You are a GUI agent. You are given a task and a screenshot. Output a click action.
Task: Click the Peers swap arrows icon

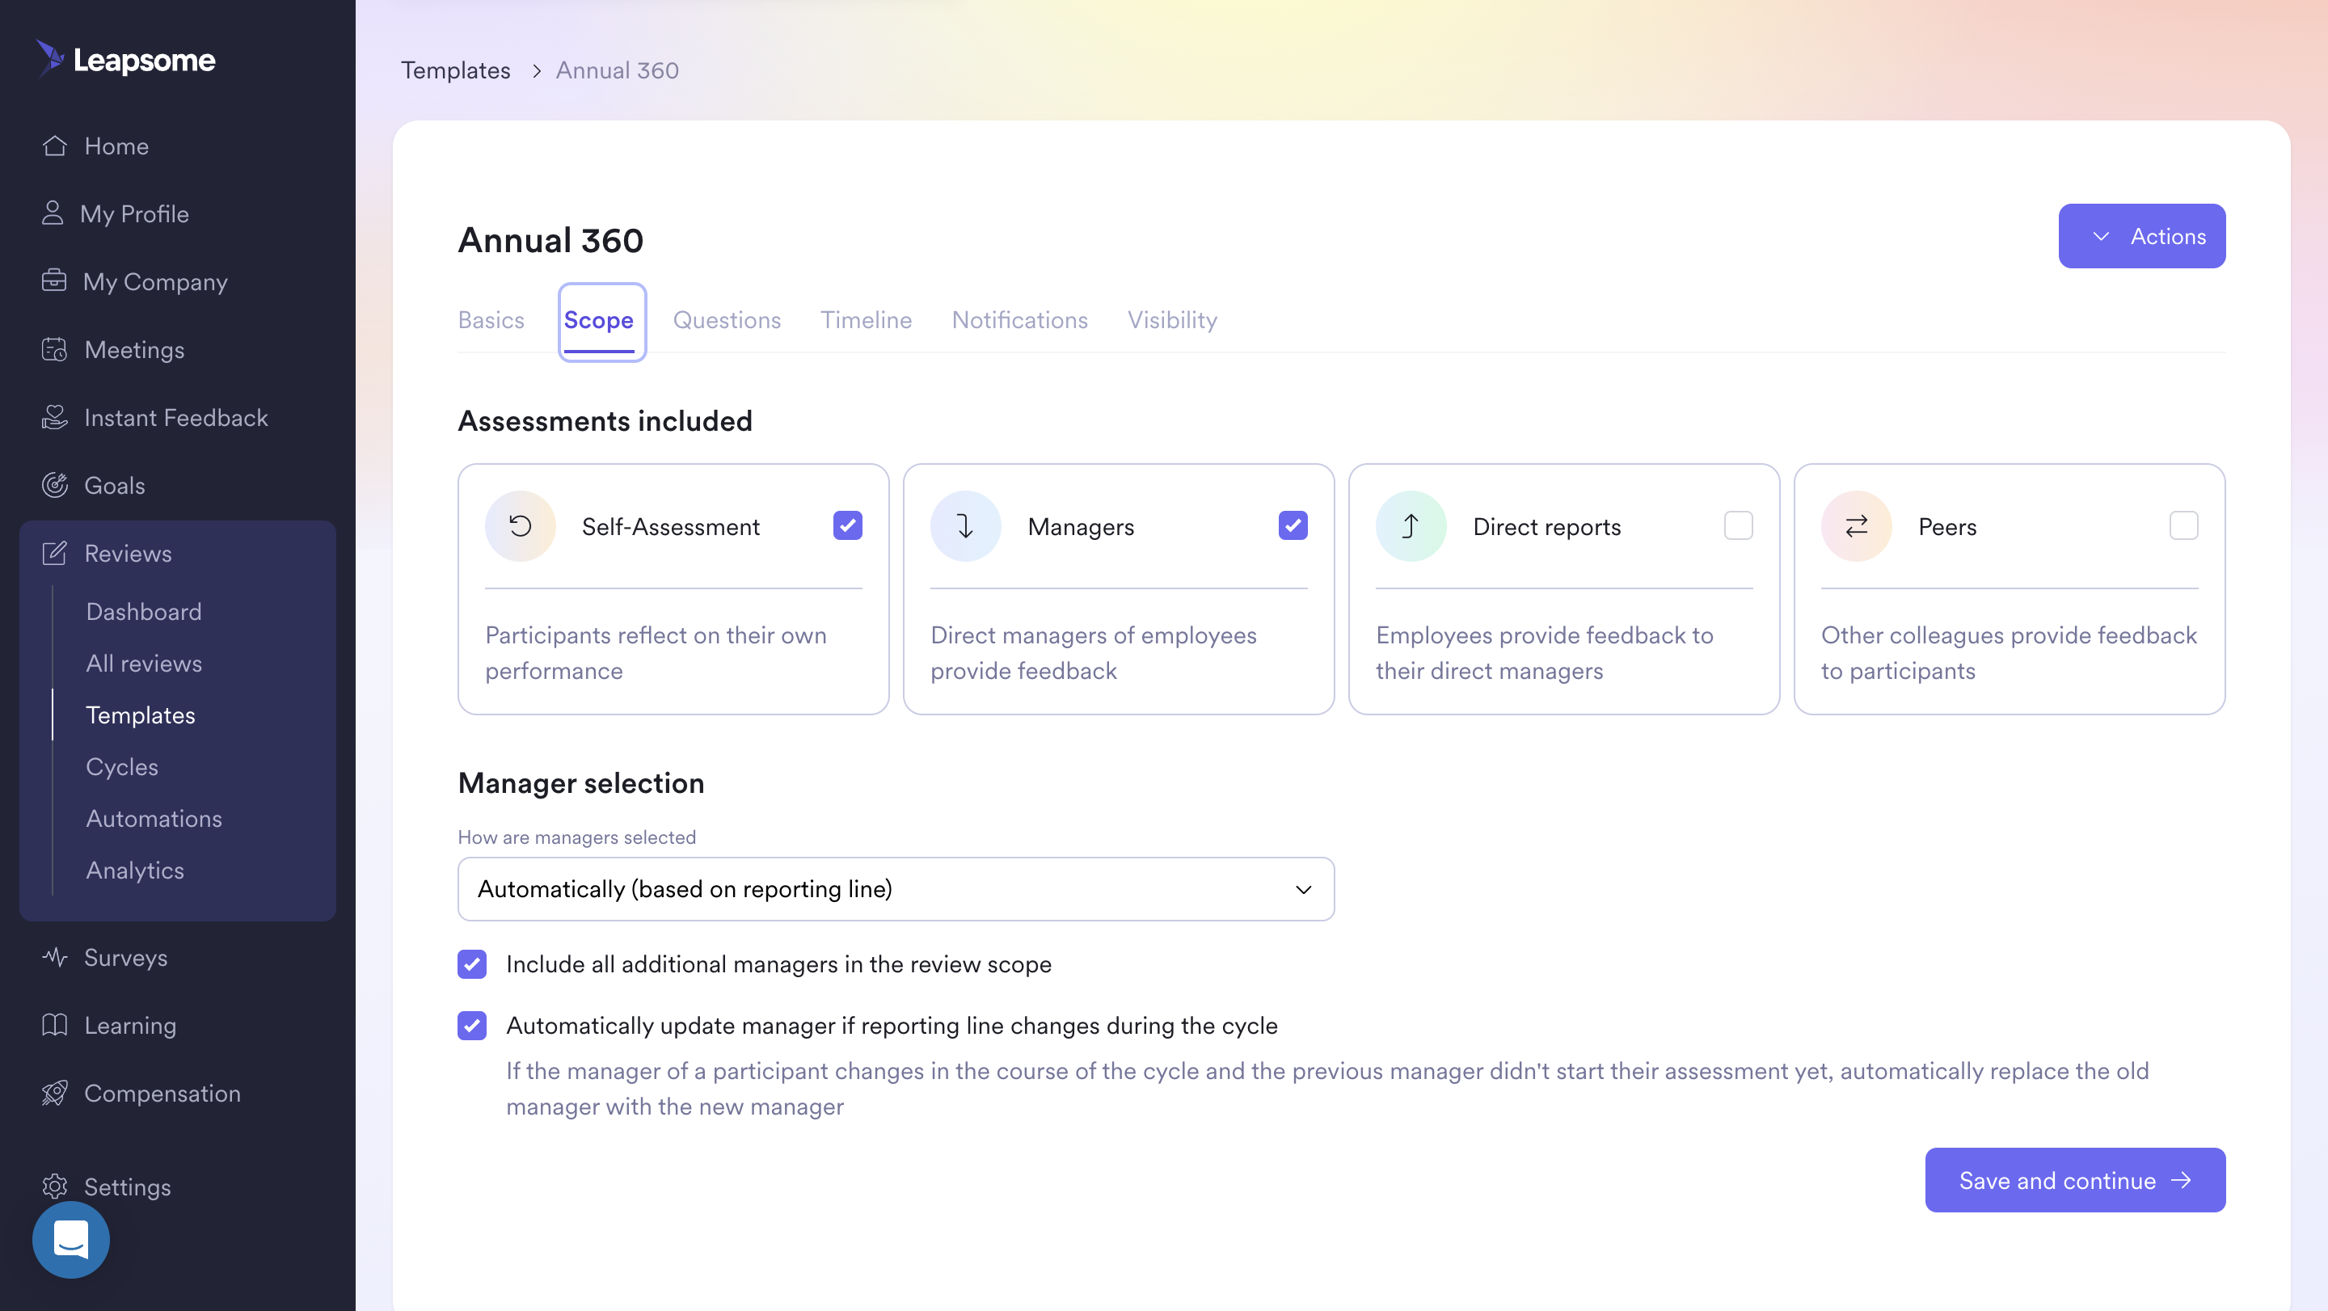[1856, 526]
